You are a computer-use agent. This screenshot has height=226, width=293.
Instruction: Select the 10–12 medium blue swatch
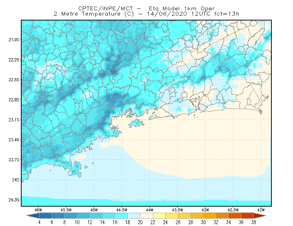click(x=84, y=216)
